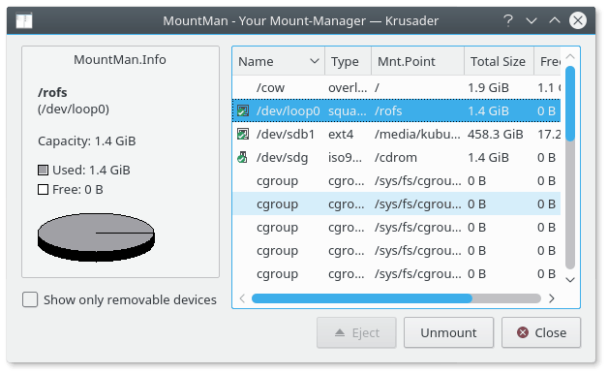Image resolution: width=608 pixels, height=375 pixels.
Task: Click the horizontal scrollbar right arrow
Action: [552, 298]
